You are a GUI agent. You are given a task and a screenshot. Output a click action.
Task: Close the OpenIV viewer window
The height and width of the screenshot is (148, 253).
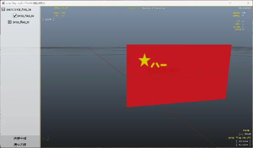pos(248,3)
